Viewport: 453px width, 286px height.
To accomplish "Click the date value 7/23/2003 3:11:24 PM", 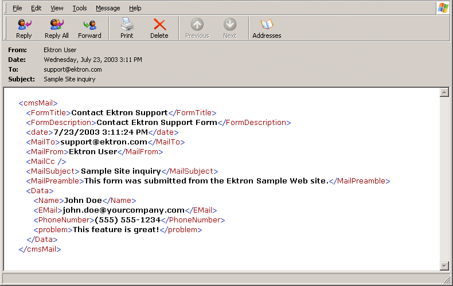I will coord(100,132).
